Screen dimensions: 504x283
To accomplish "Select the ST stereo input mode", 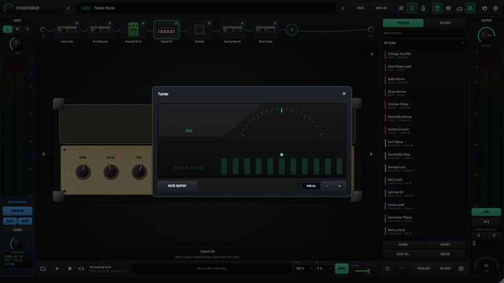I will [x=18, y=29].
